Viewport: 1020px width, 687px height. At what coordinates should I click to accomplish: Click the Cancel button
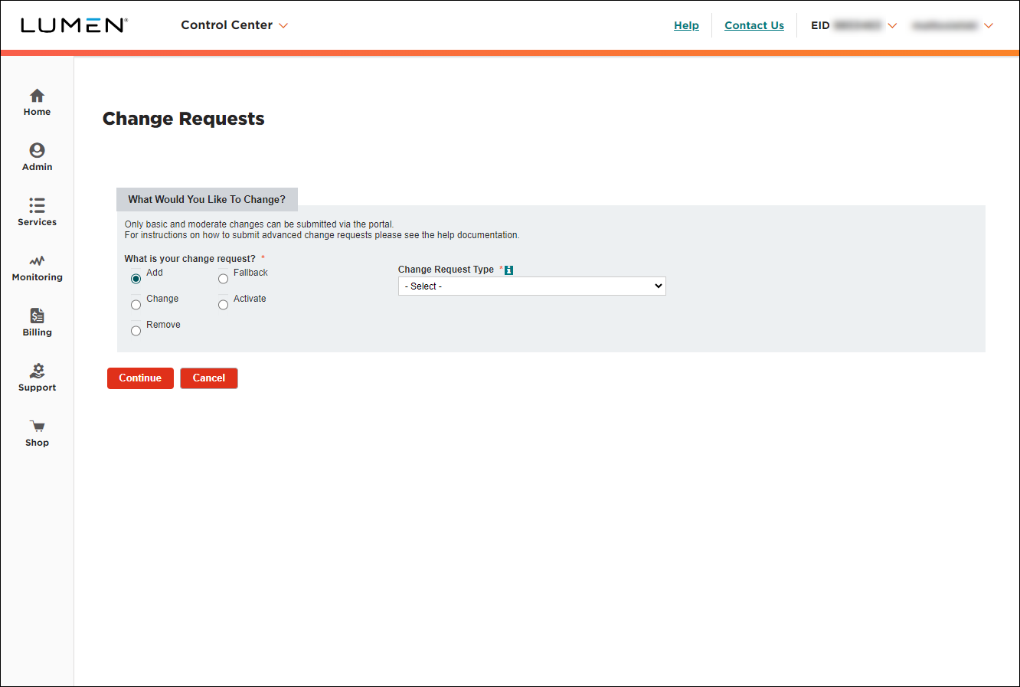coord(209,378)
